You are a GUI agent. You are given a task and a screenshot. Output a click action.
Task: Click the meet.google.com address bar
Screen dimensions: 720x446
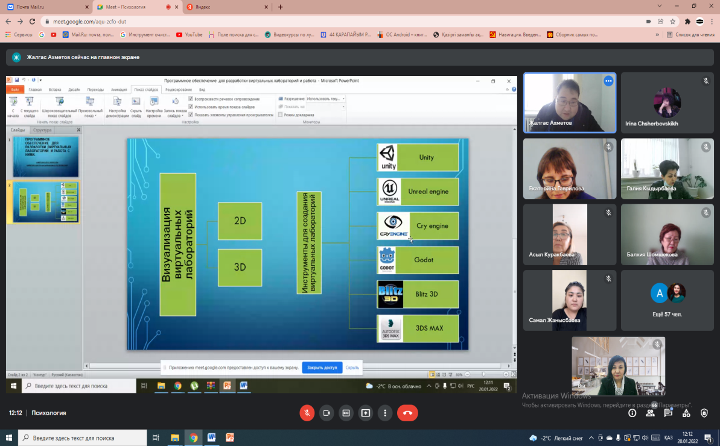(302, 21)
